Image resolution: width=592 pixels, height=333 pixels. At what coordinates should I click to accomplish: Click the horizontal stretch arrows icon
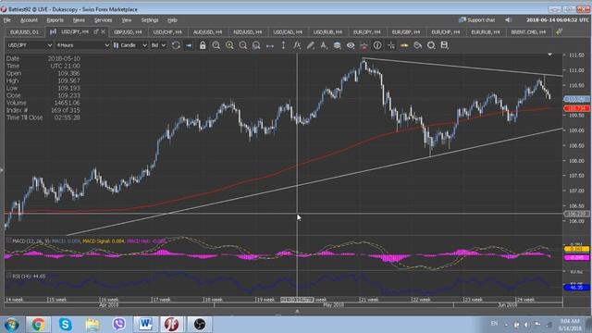tap(270, 45)
